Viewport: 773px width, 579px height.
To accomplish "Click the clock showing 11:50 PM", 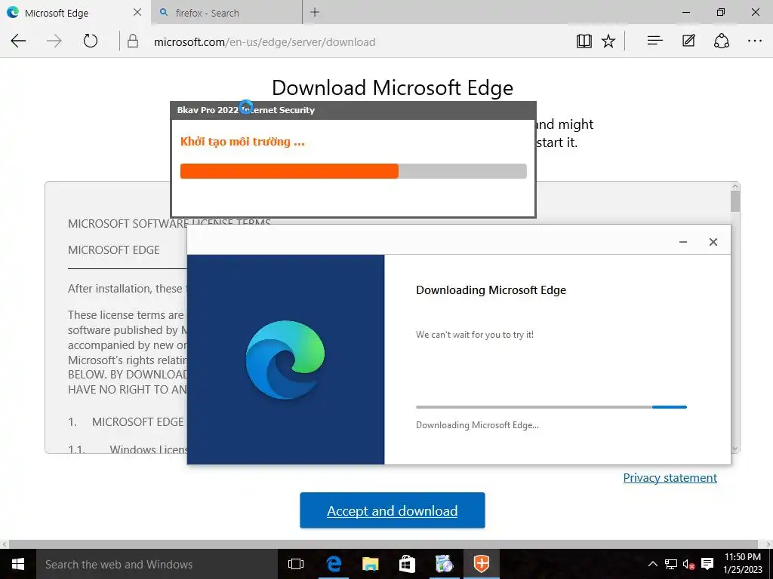I will click(743, 557).
